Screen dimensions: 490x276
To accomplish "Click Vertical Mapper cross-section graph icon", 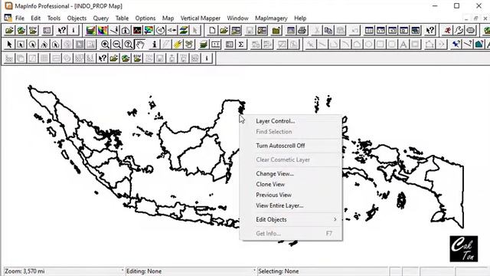I will pyautogui.click(x=137, y=31).
